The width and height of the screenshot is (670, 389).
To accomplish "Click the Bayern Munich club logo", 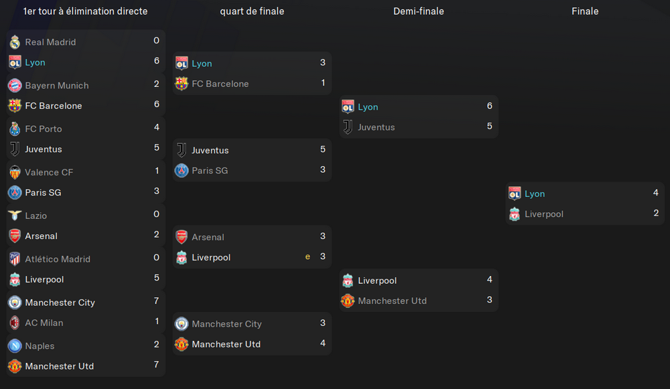I will point(15,86).
